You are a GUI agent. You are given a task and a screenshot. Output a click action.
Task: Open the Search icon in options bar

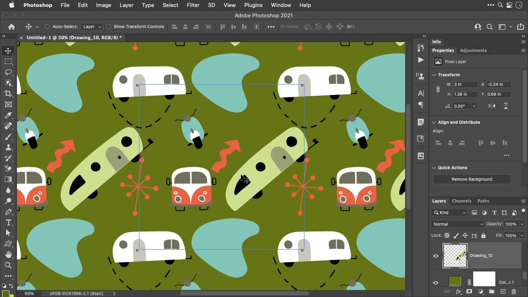(x=490, y=27)
